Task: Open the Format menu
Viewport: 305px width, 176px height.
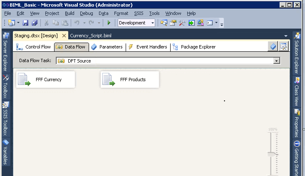Action: [x=121, y=13]
